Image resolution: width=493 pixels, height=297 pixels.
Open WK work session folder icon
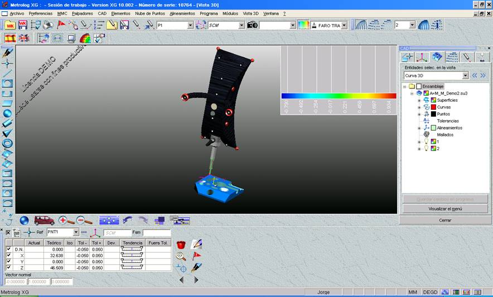pos(9,25)
